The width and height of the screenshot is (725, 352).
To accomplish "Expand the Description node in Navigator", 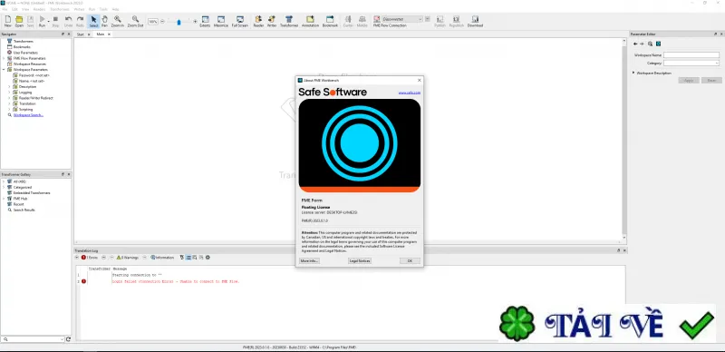I will coord(9,86).
